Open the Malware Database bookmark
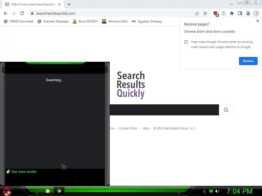The image size is (262, 196). pos(53,21)
